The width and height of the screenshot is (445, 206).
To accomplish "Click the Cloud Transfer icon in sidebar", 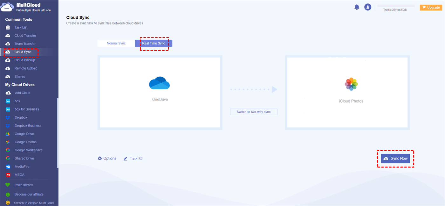I will (8, 36).
